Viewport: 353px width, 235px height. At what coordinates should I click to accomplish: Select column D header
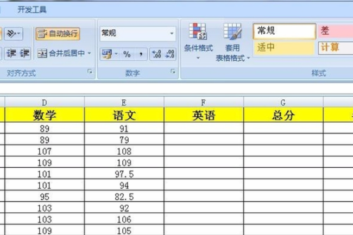click(x=45, y=103)
